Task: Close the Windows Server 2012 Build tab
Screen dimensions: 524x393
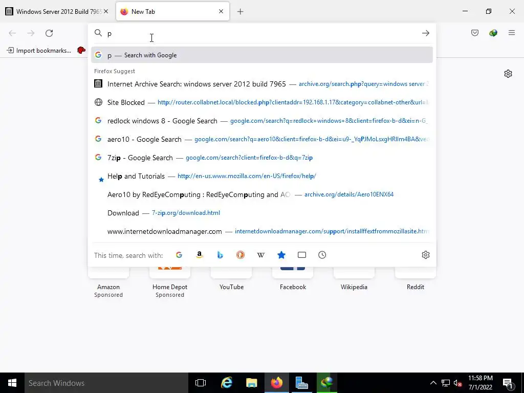Action: click(106, 11)
